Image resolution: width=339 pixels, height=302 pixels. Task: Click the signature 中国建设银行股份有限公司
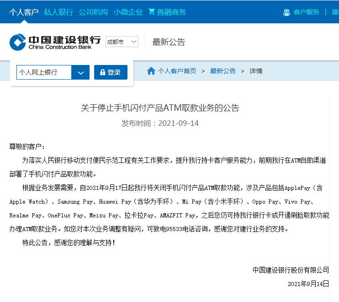[x=291, y=270]
